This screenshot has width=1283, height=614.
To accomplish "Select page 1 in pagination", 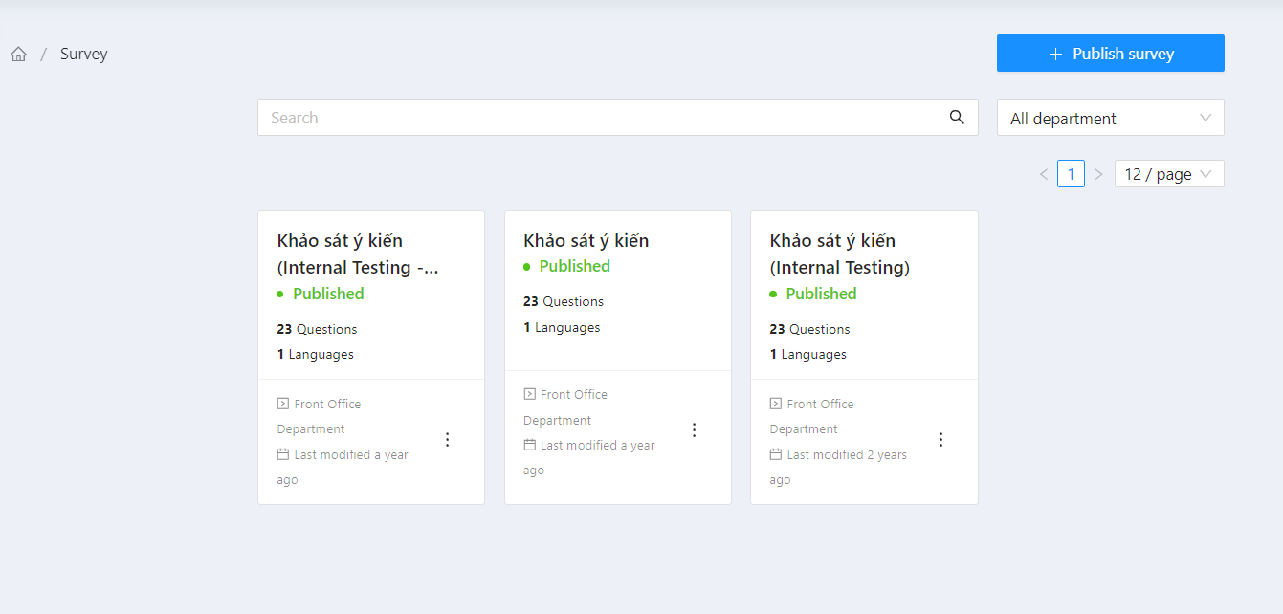I will pos(1071,174).
